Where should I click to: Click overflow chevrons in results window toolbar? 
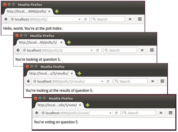click(152, 81)
